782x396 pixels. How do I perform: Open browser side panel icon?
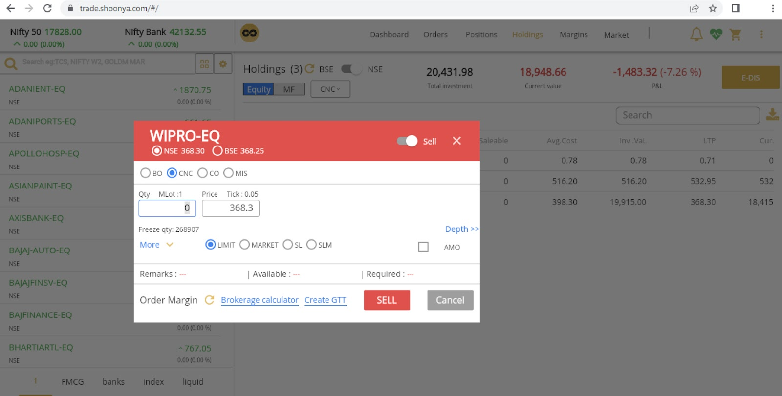tap(736, 8)
